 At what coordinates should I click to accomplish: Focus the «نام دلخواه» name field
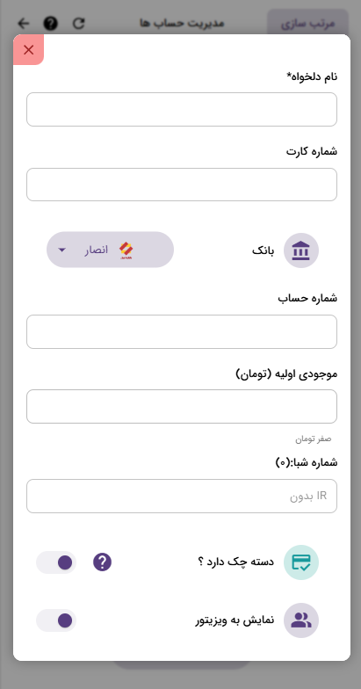click(182, 109)
